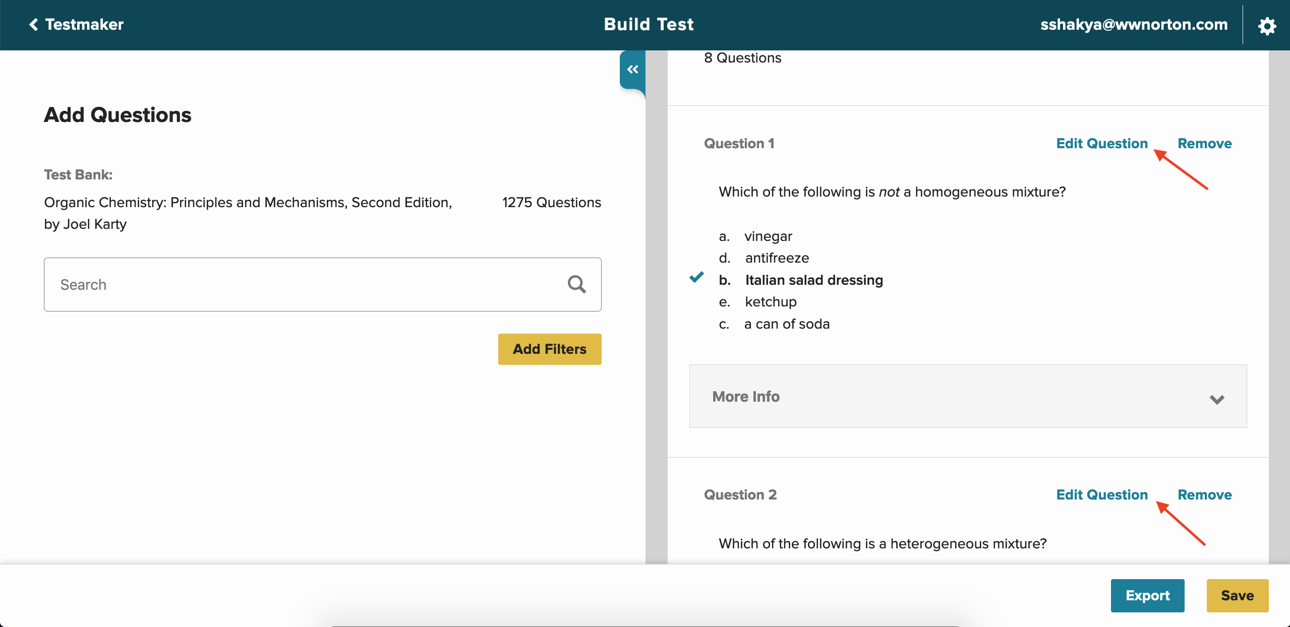Image resolution: width=1290 pixels, height=627 pixels.
Task: Save the test with Save button
Action: [x=1237, y=595]
